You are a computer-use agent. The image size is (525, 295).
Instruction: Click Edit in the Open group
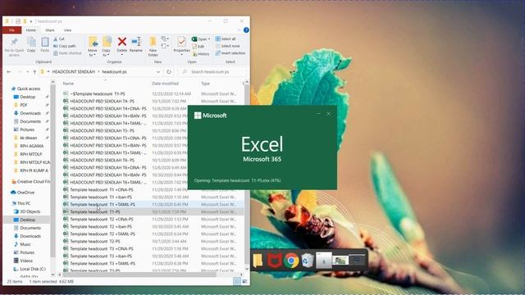point(199,47)
